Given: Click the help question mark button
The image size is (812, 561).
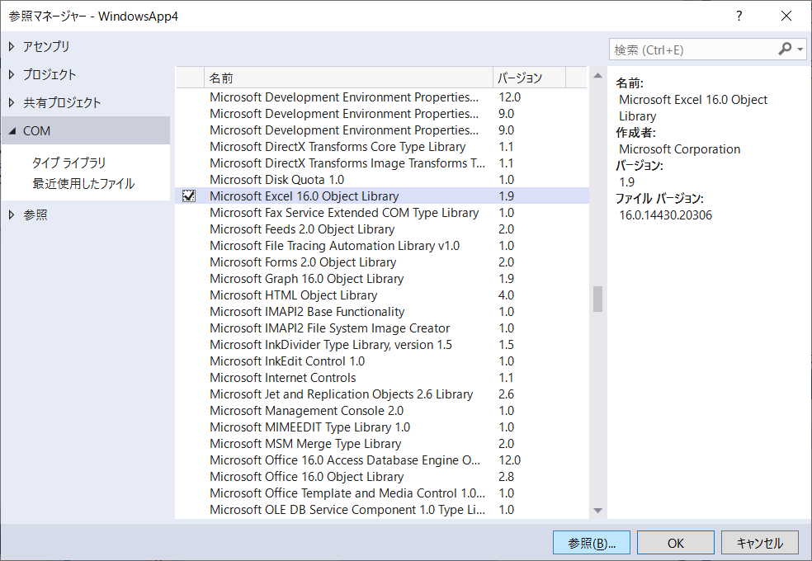Looking at the screenshot, I should [x=739, y=16].
